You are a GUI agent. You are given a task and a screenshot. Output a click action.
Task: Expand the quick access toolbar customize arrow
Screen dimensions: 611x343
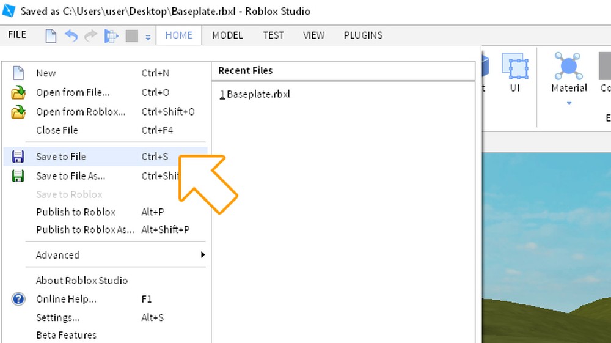[148, 37]
